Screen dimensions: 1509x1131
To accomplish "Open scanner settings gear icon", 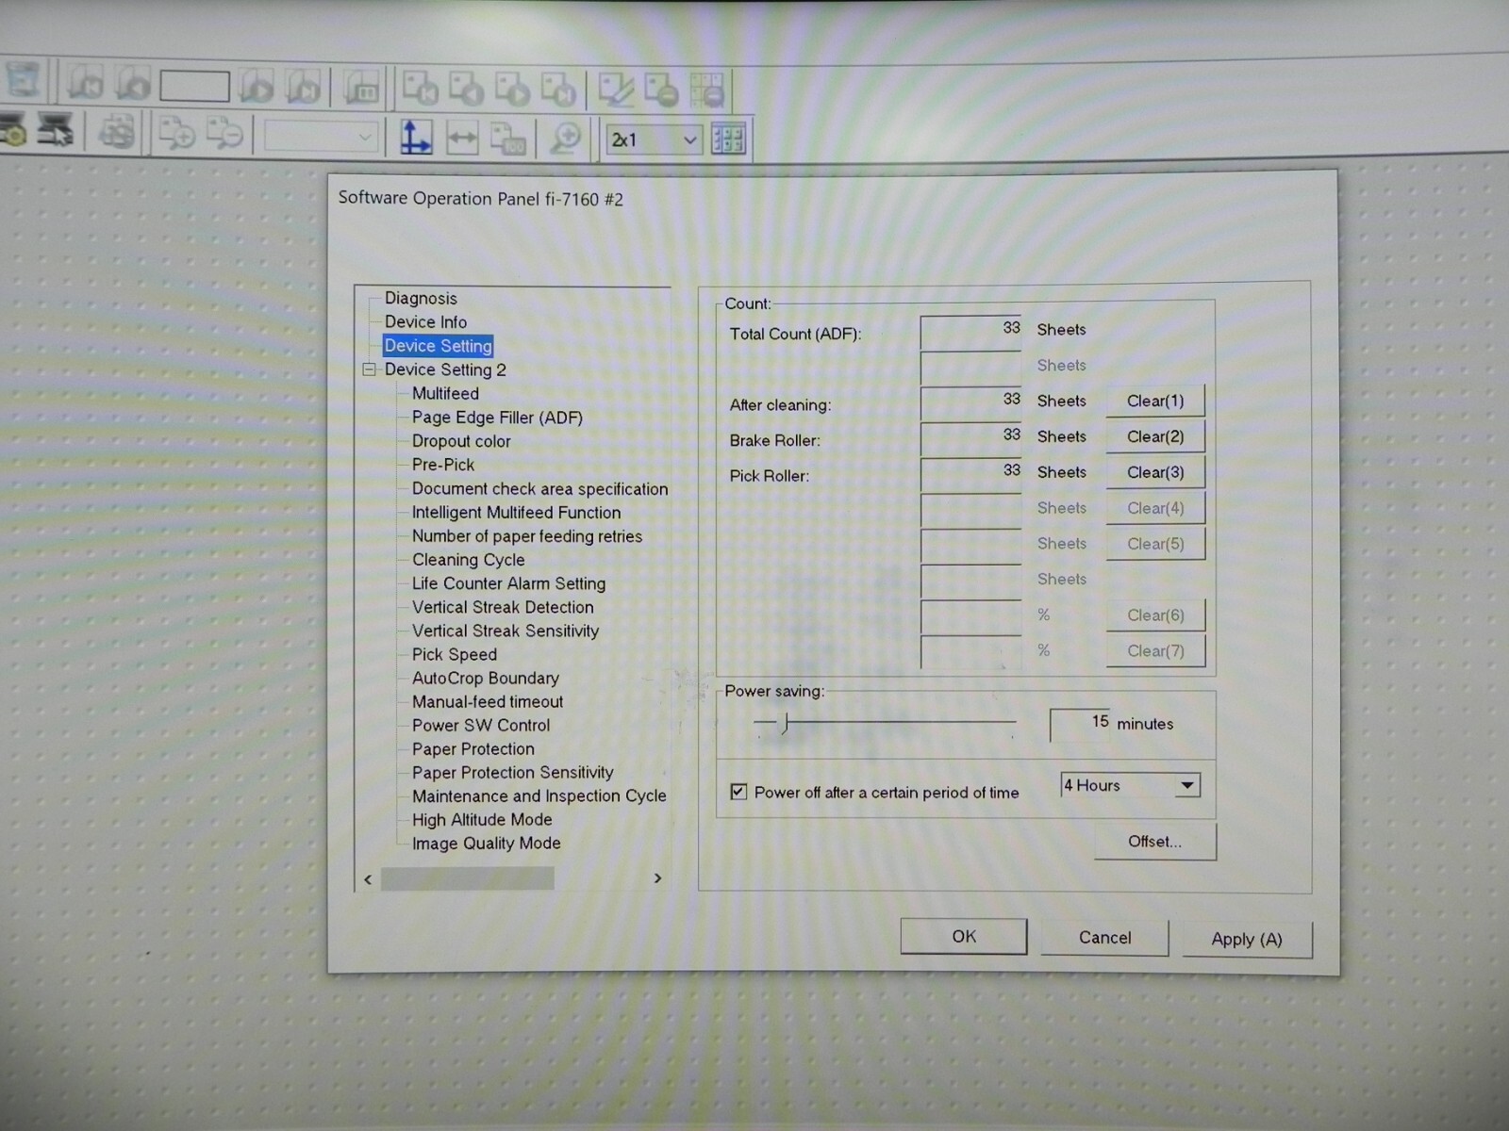I will point(13,130).
